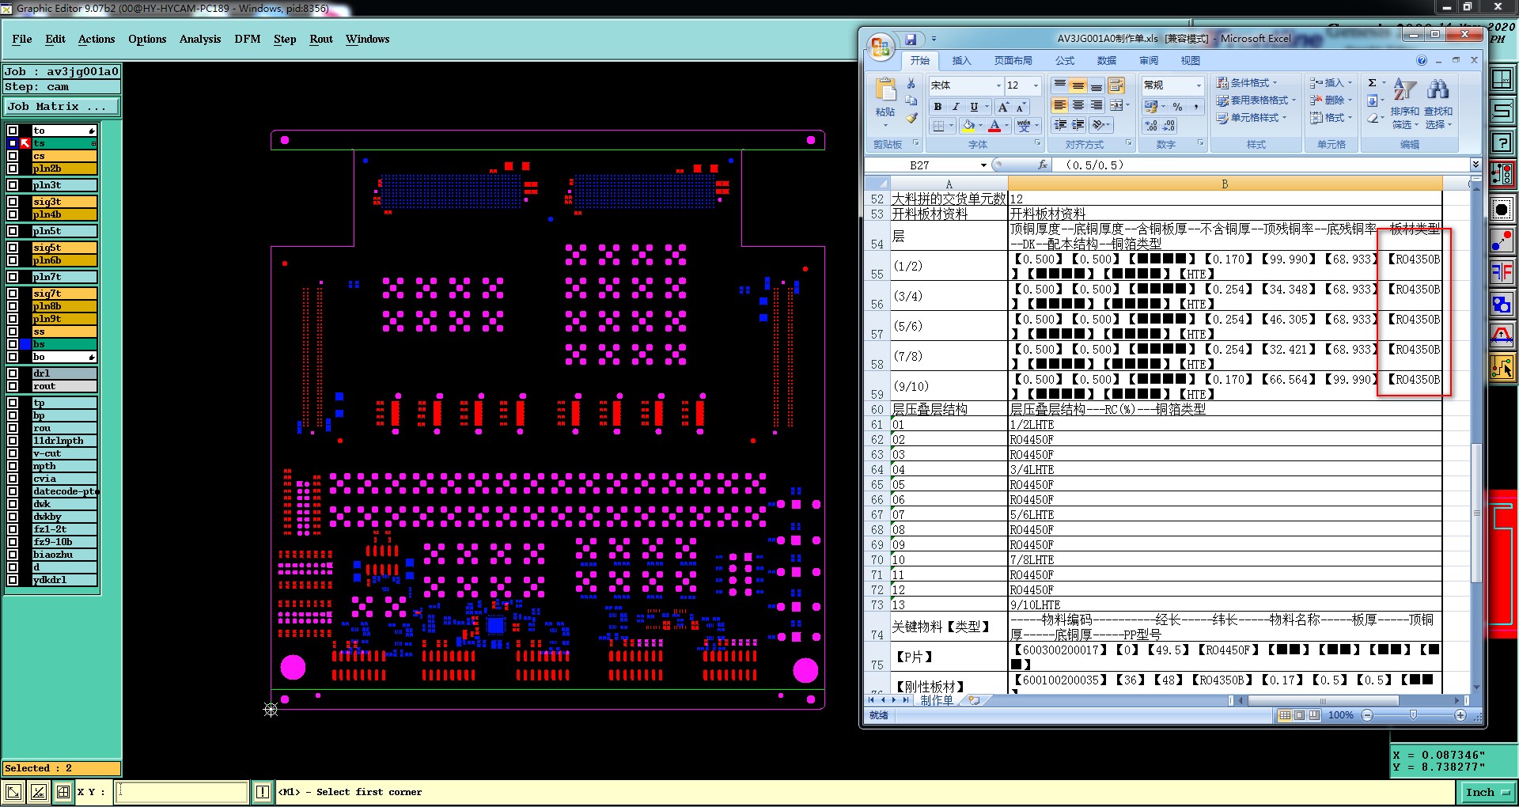The width and height of the screenshot is (1519, 807).
Task: Click the 单元格样式 button
Action: (1252, 118)
